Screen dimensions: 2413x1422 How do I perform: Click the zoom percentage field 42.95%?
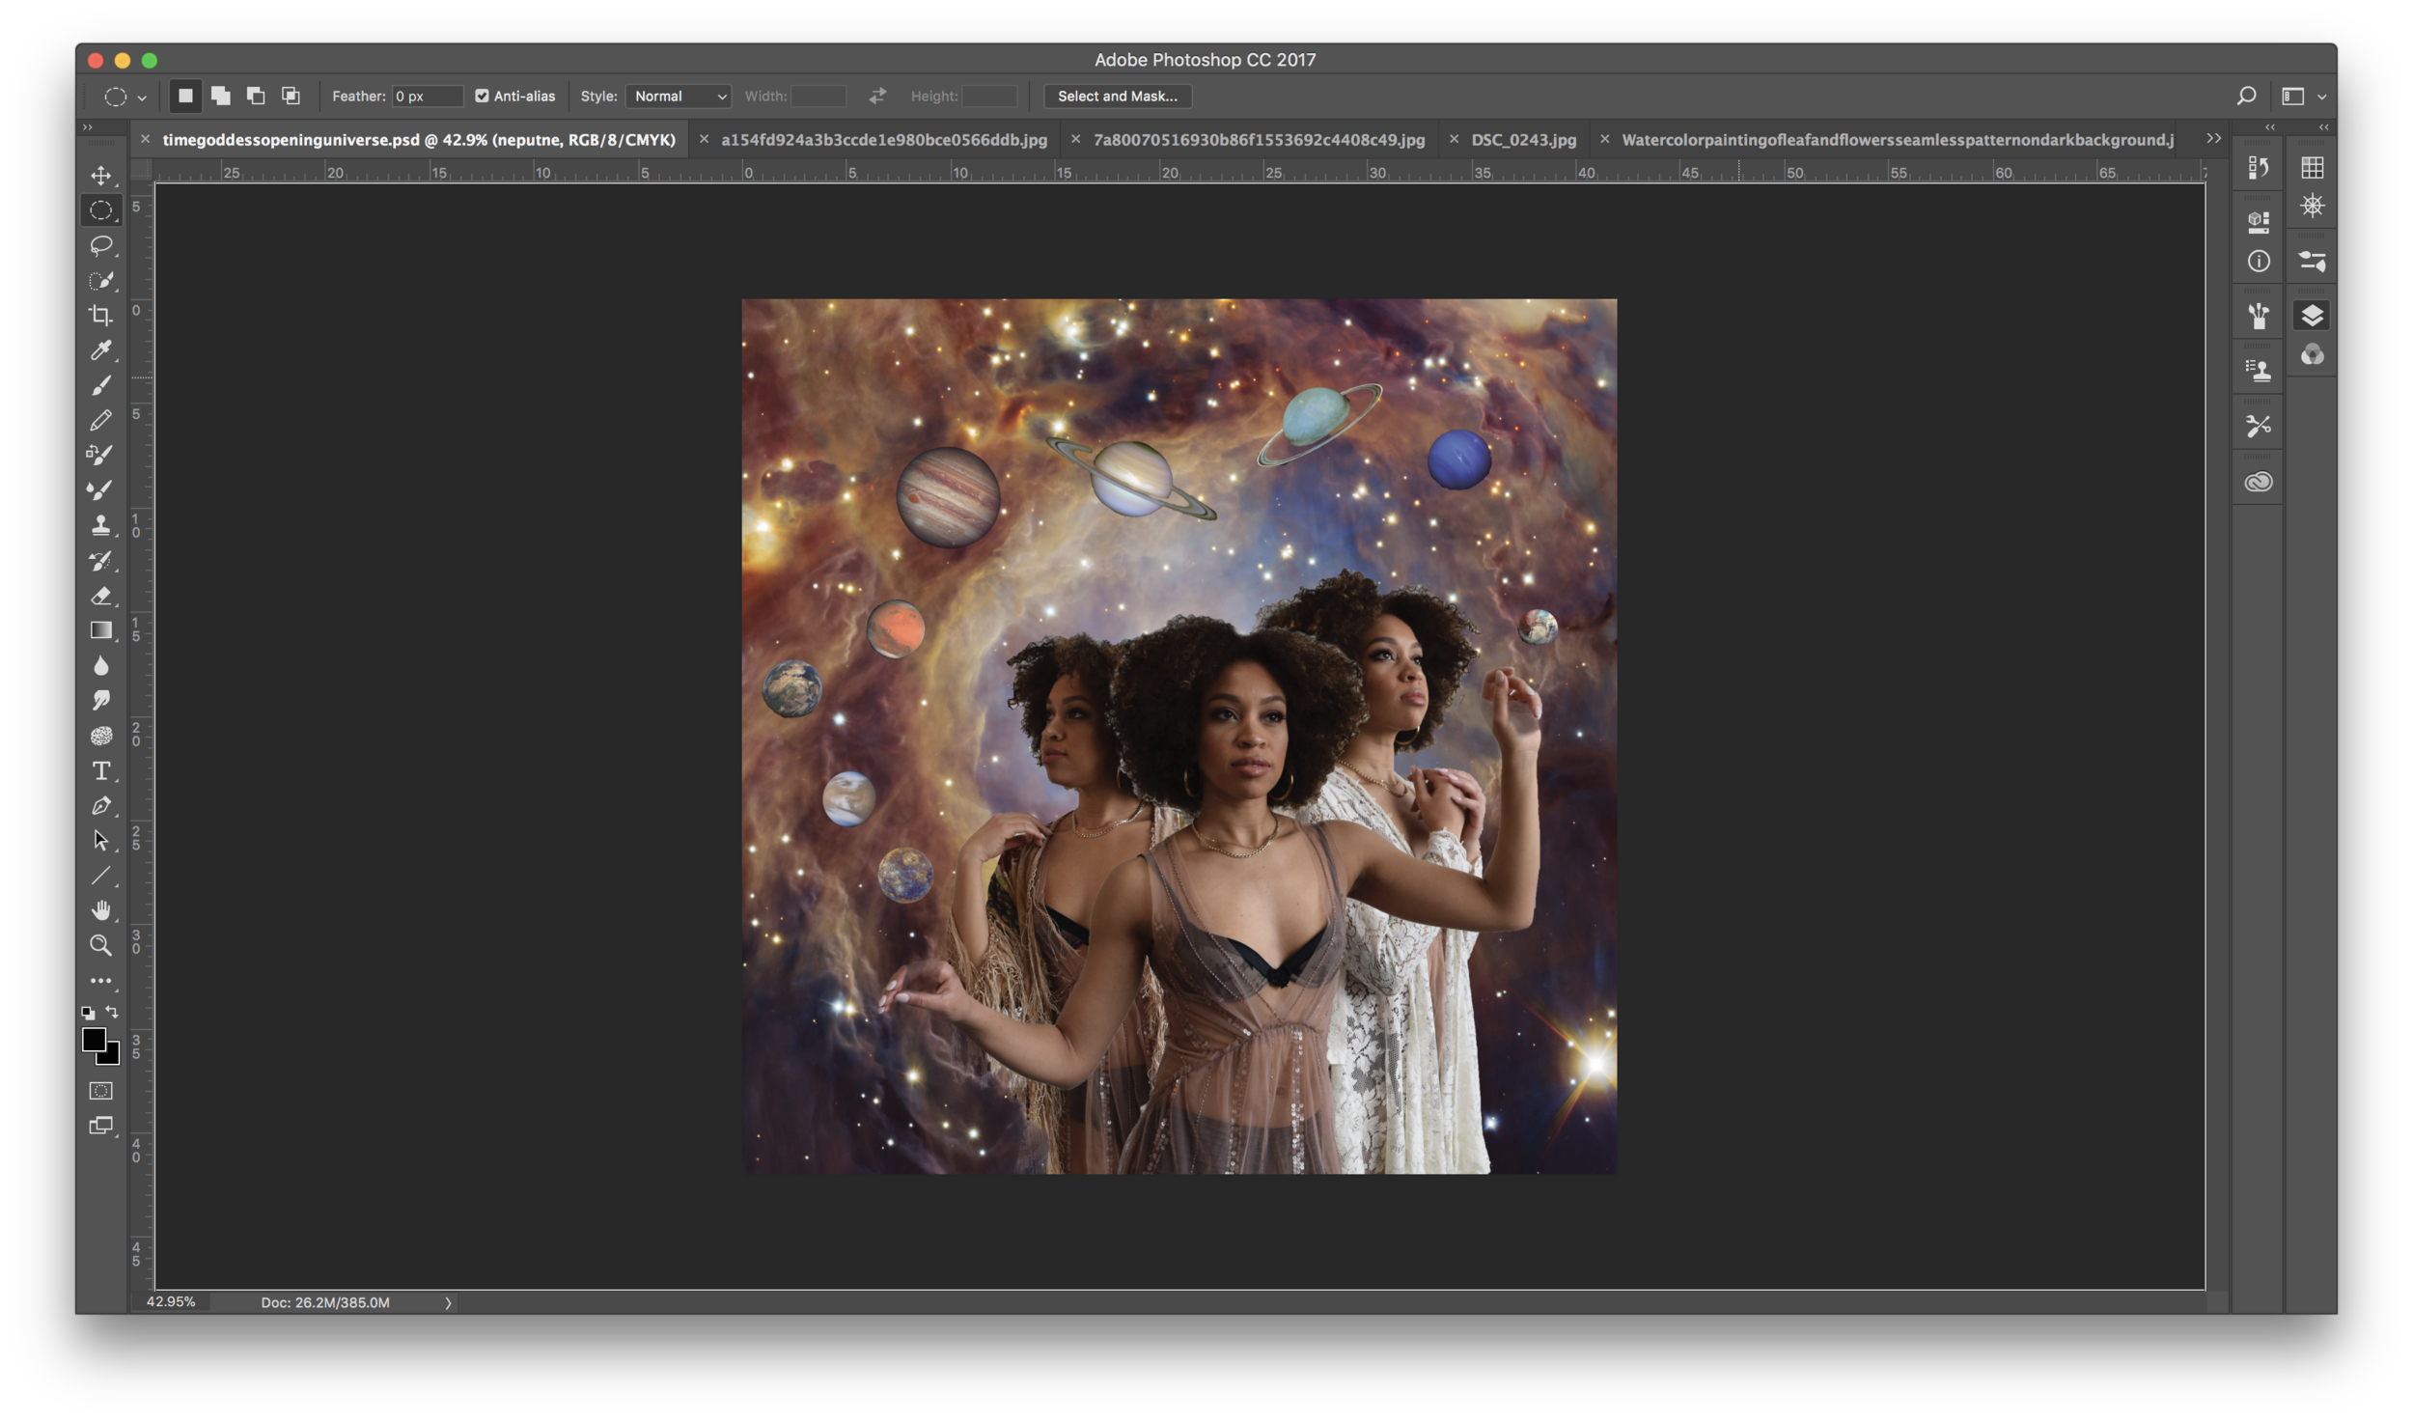coord(171,1302)
